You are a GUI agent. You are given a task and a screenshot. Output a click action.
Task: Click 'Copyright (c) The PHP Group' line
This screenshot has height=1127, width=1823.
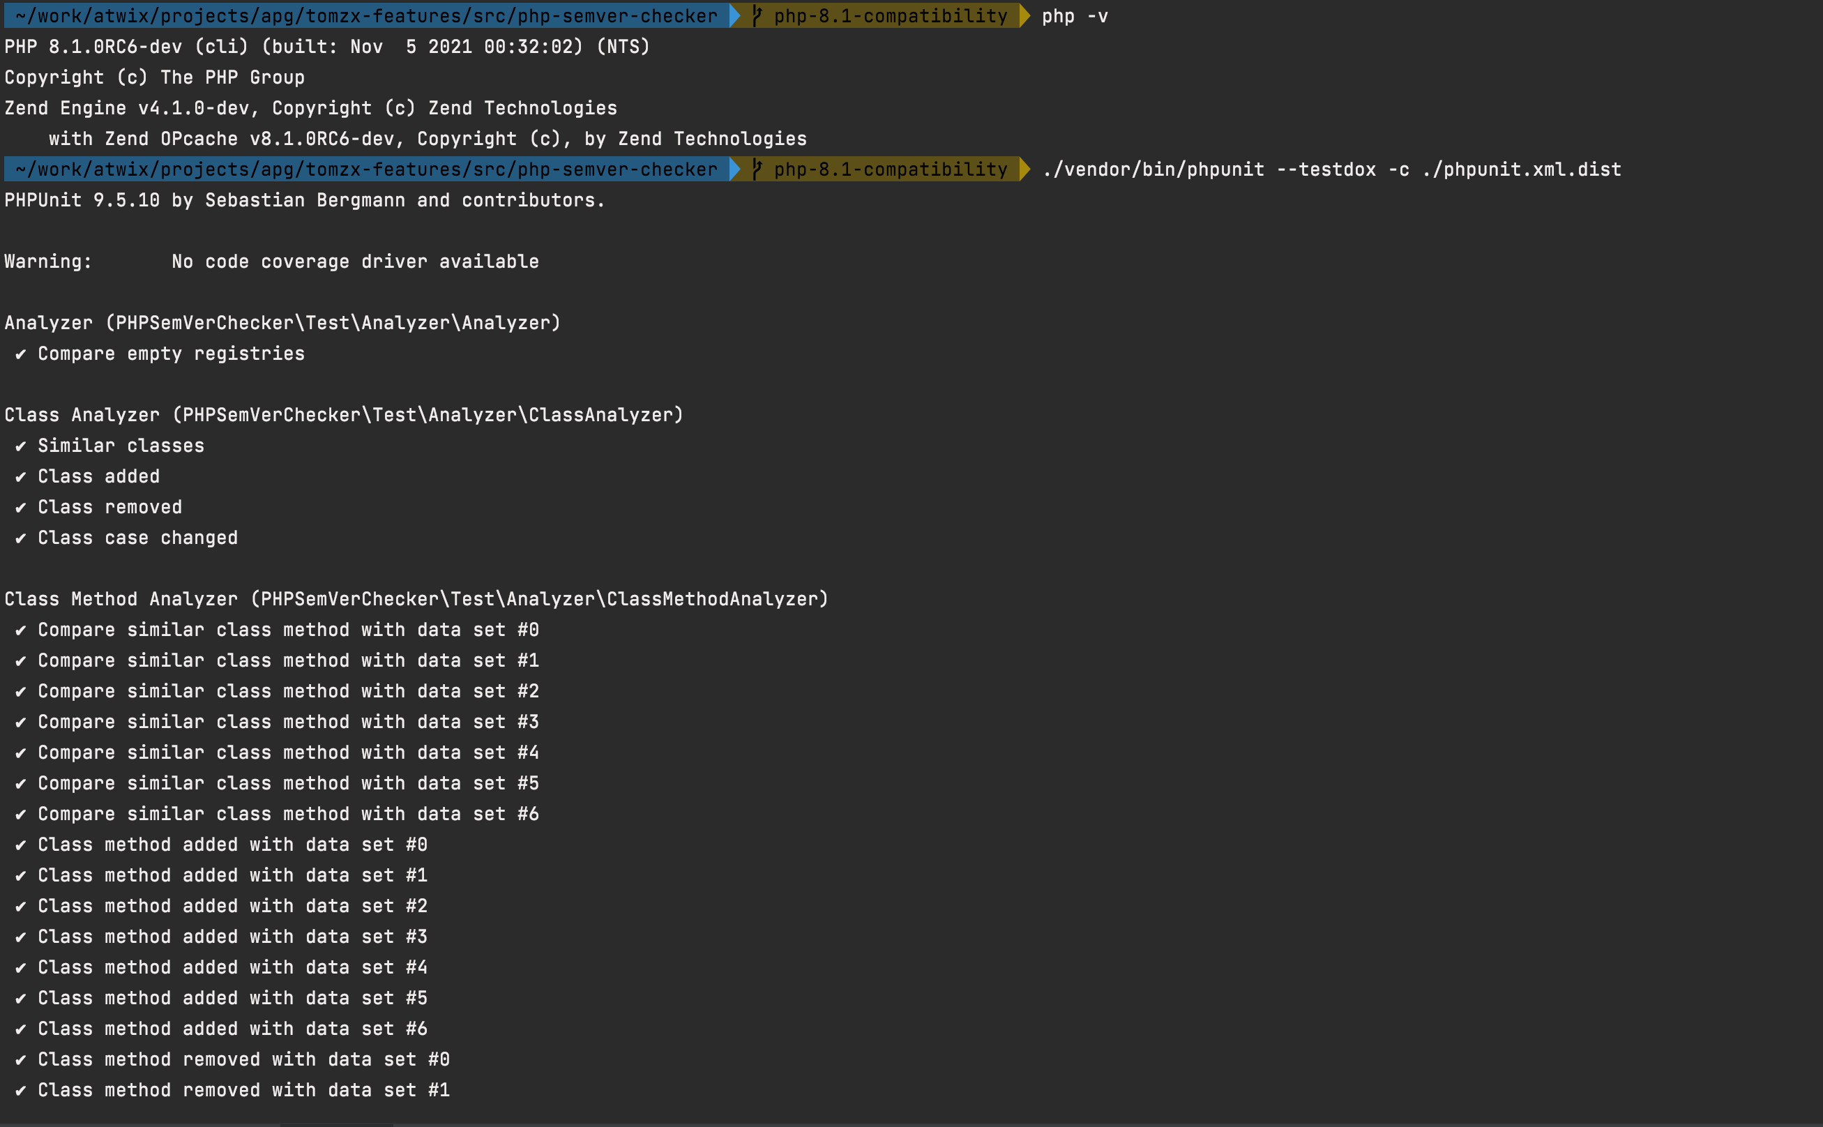tap(154, 77)
